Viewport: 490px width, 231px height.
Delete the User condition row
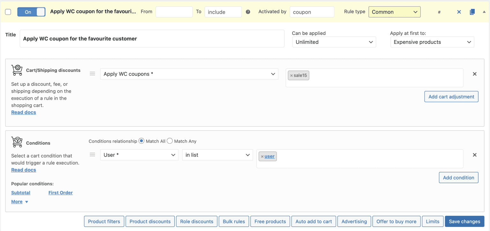pyautogui.click(x=475, y=155)
